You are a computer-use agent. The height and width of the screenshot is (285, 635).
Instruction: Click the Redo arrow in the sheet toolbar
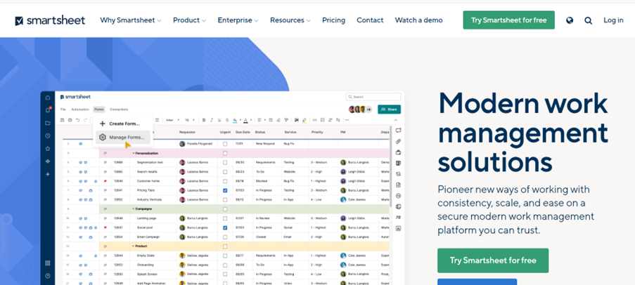86,120
